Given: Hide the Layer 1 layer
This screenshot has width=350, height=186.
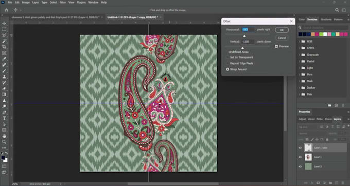Looking at the screenshot, I should 300,157.
